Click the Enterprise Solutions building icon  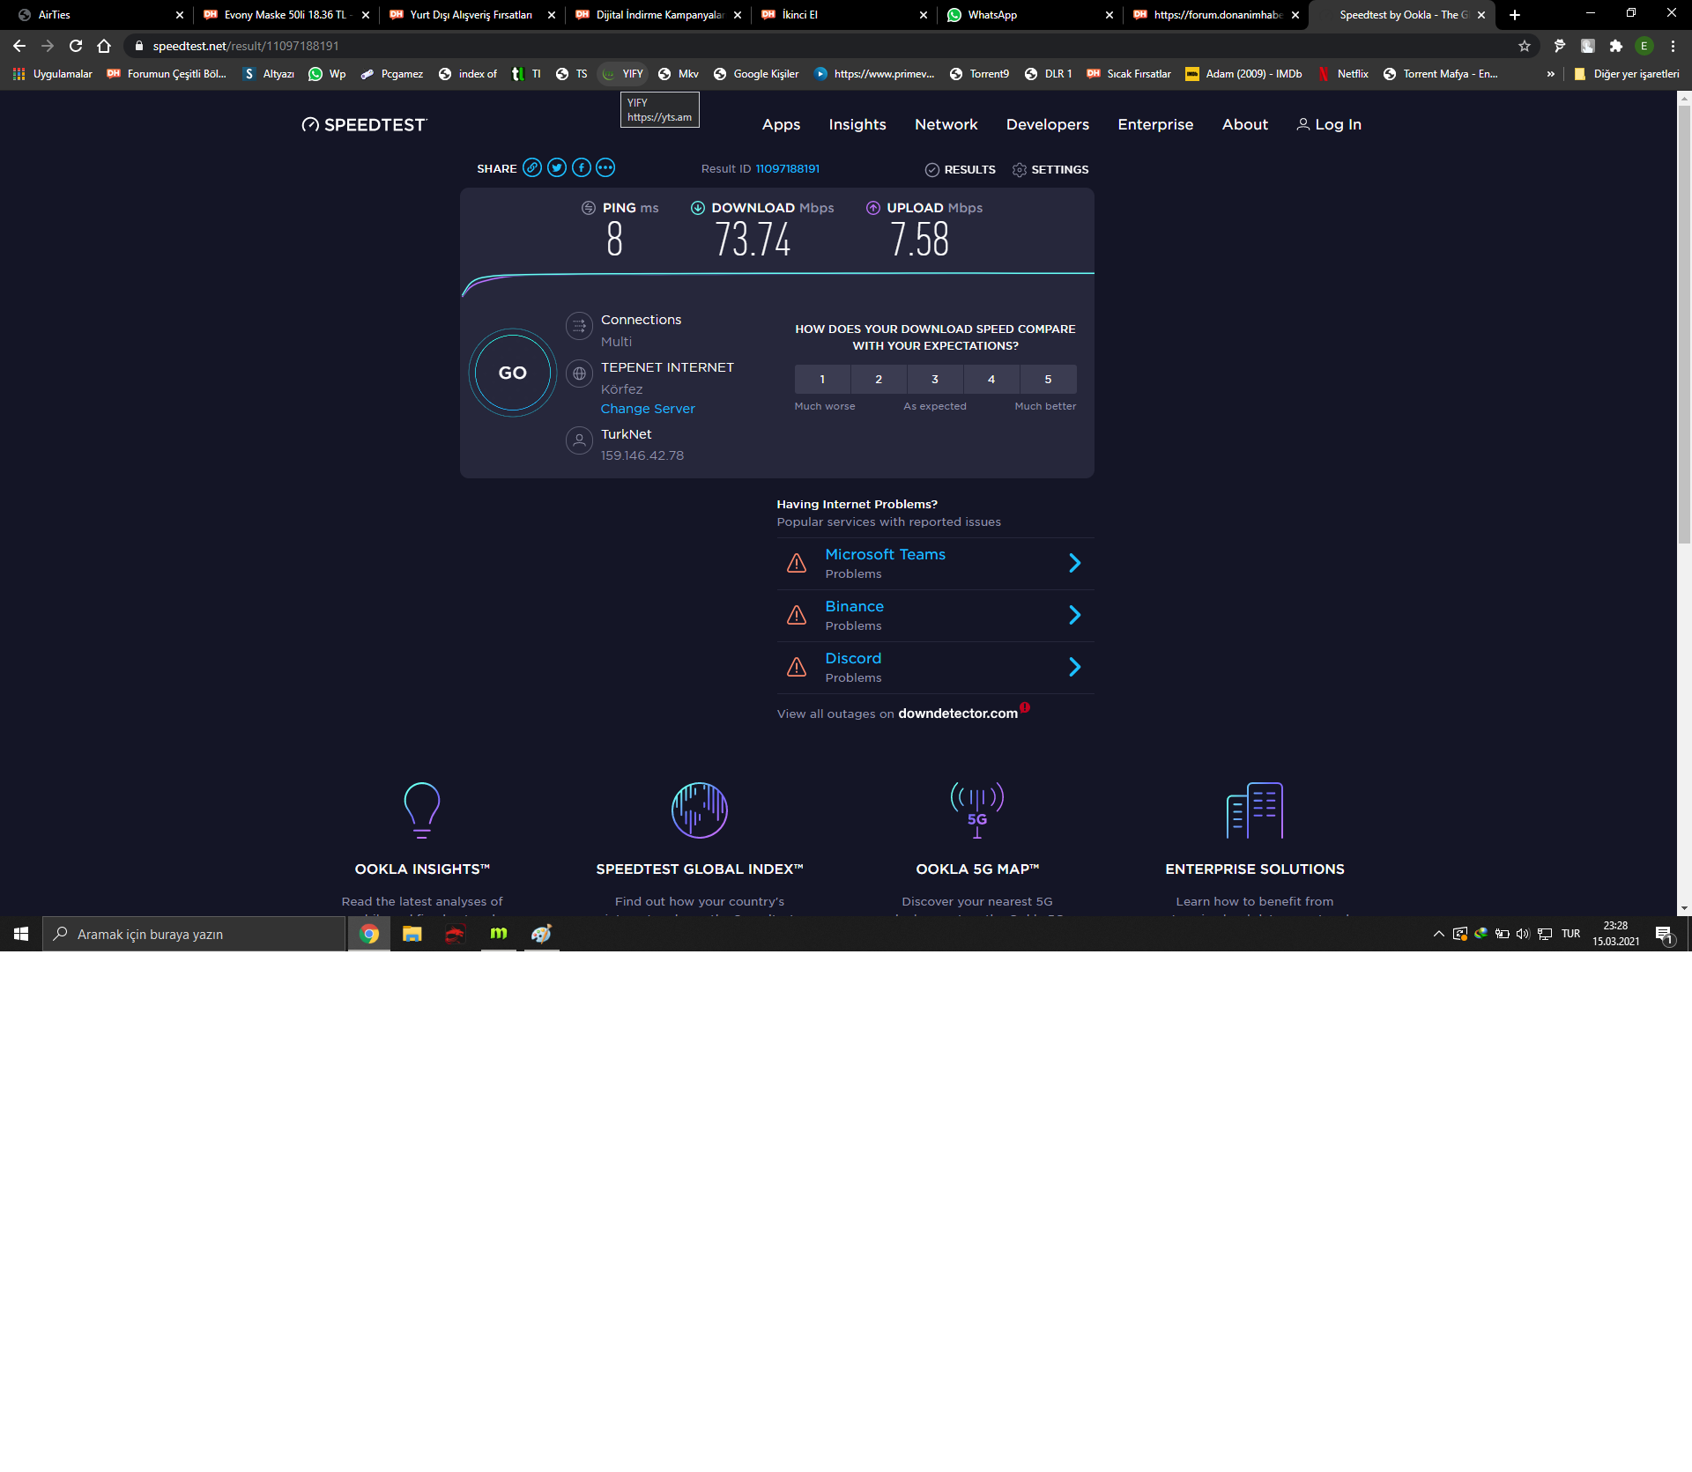tap(1255, 810)
